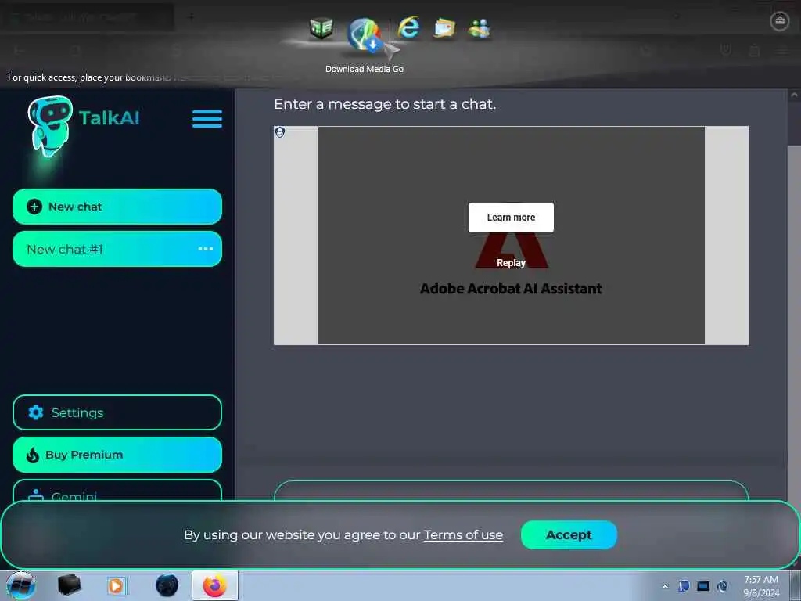The image size is (801, 601).
Task: Click the chat message input box
Action: (x=511, y=491)
